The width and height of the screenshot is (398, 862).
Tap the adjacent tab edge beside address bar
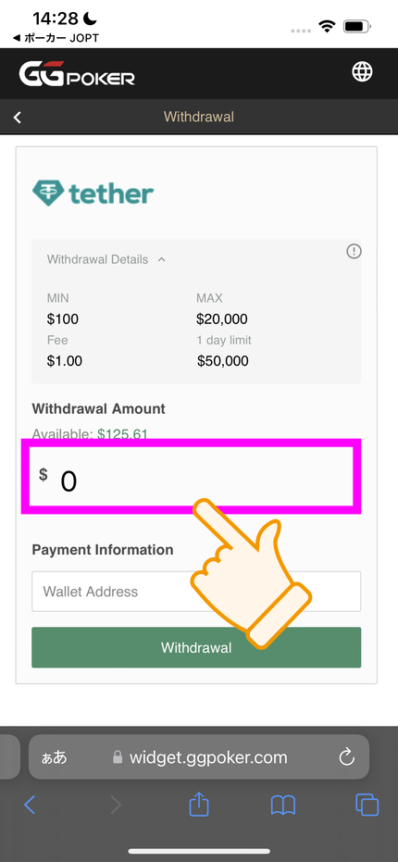coord(10,757)
